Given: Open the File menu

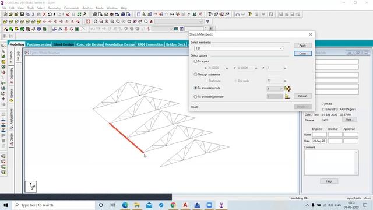Looking at the screenshot, I should click(x=4, y=8).
